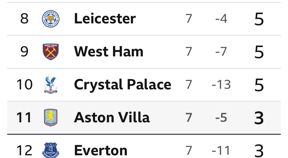Click the Everton club crest
The height and width of the screenshot is (158, 288).
tap(50, 150)
